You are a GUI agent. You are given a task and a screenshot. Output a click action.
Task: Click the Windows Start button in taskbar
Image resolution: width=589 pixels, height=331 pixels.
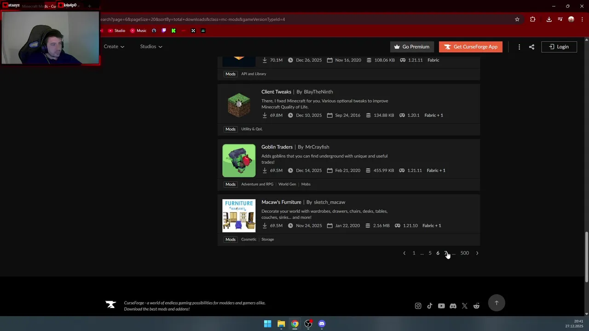click(x=267, y=324)
